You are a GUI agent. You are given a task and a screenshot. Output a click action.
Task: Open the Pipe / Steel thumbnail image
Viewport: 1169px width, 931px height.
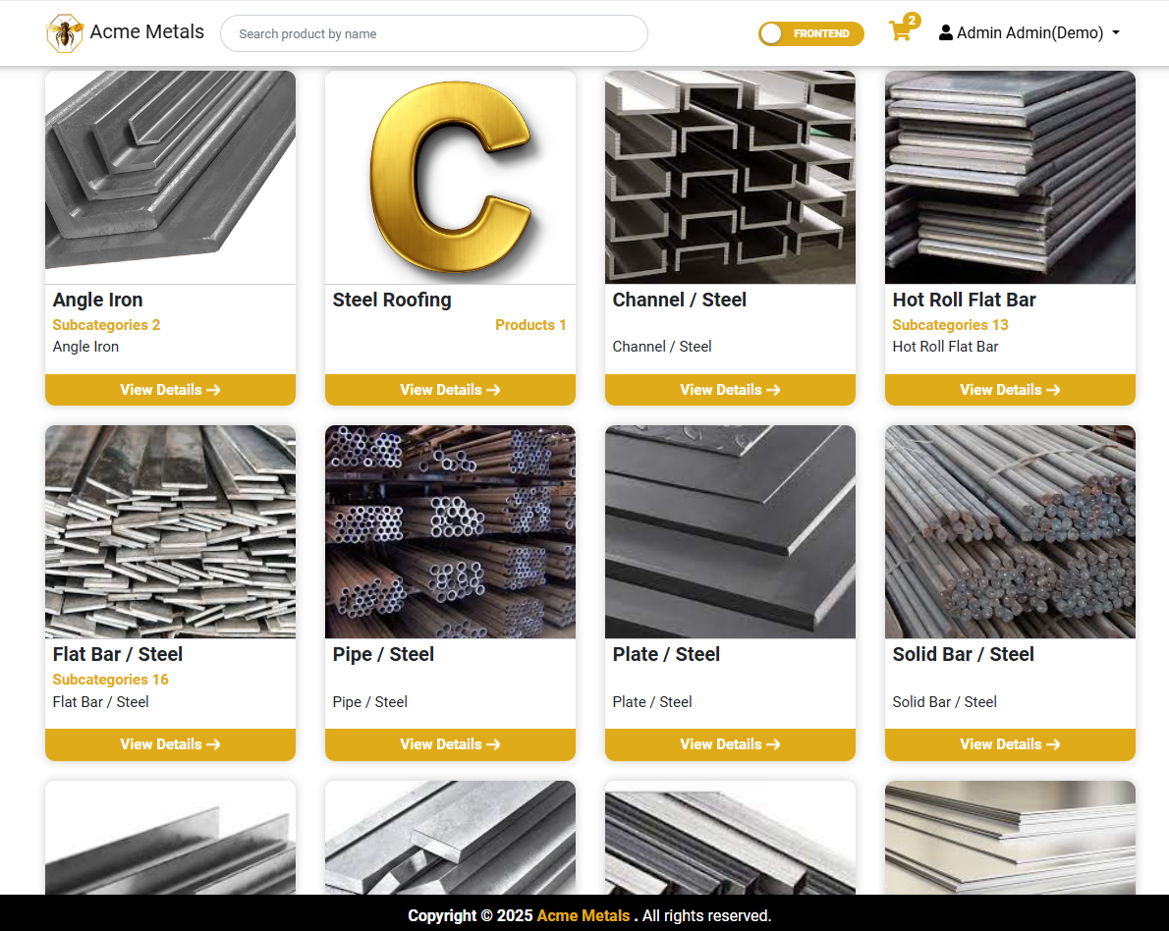[450, 531]
